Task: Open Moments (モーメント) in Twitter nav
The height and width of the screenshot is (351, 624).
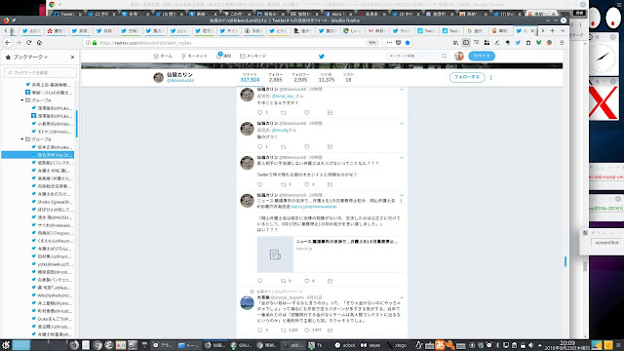Action: 194,57
